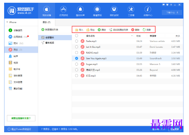Check the box for Fade.mp3
This screenshot has width=189, height=135.
coord(77,41)
